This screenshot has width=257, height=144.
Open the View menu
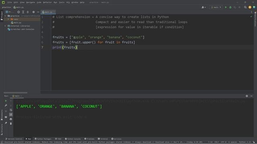[x=22, y=2]
